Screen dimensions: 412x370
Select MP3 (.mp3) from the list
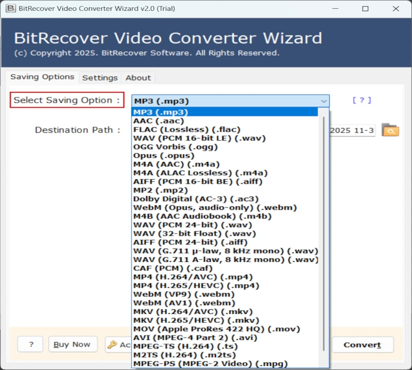click(225, 112)
